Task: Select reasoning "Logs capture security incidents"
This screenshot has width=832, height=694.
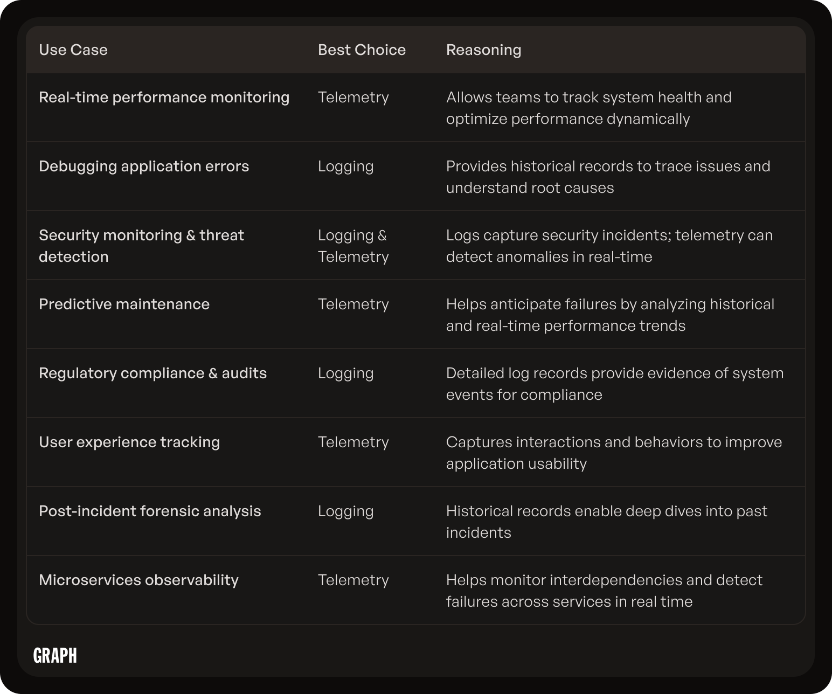Action: point(609,246)
